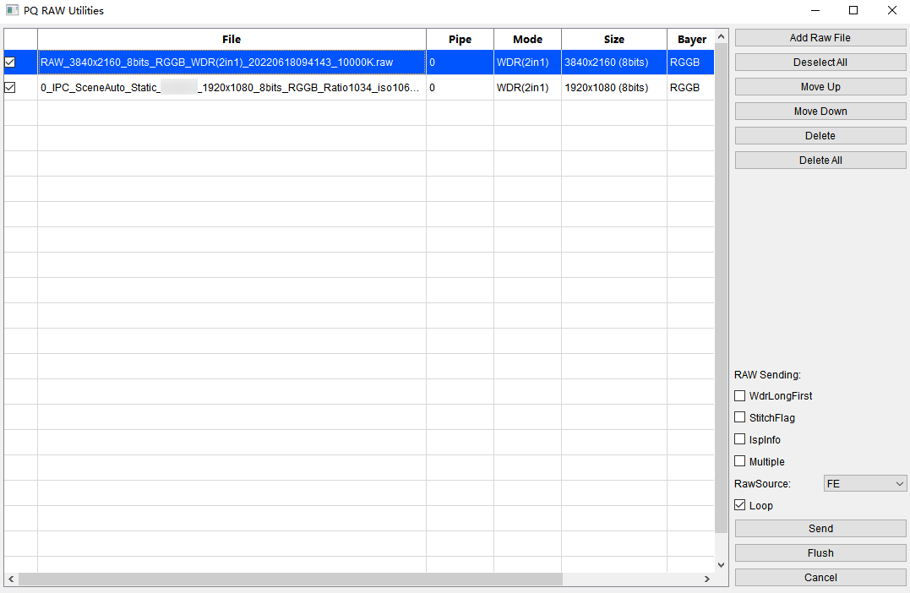Click the Flush button
The image size is (910, 593).
click(820, 553)
